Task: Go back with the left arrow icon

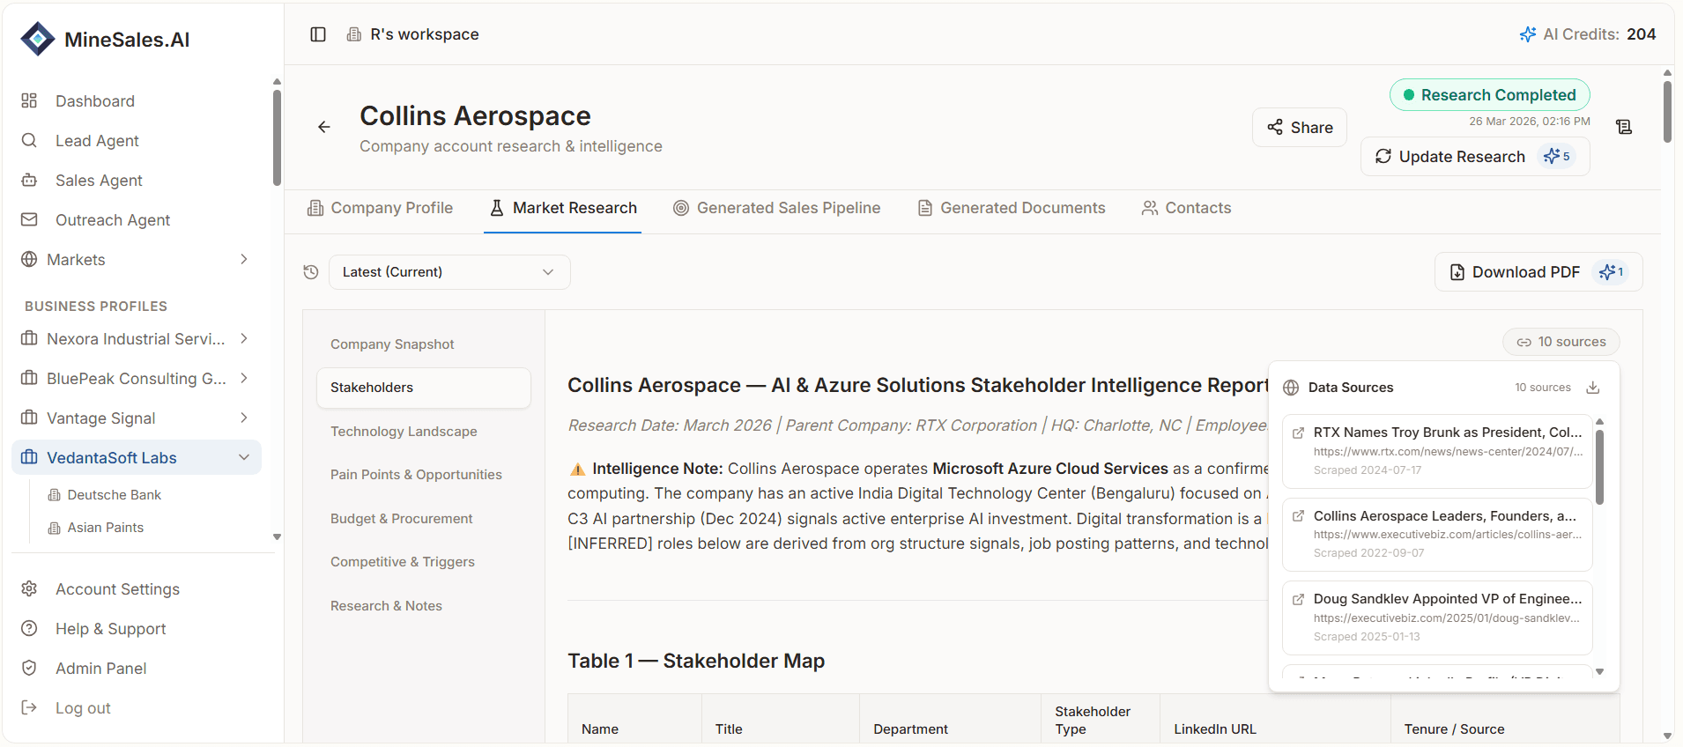Action: tap(324, 127)
